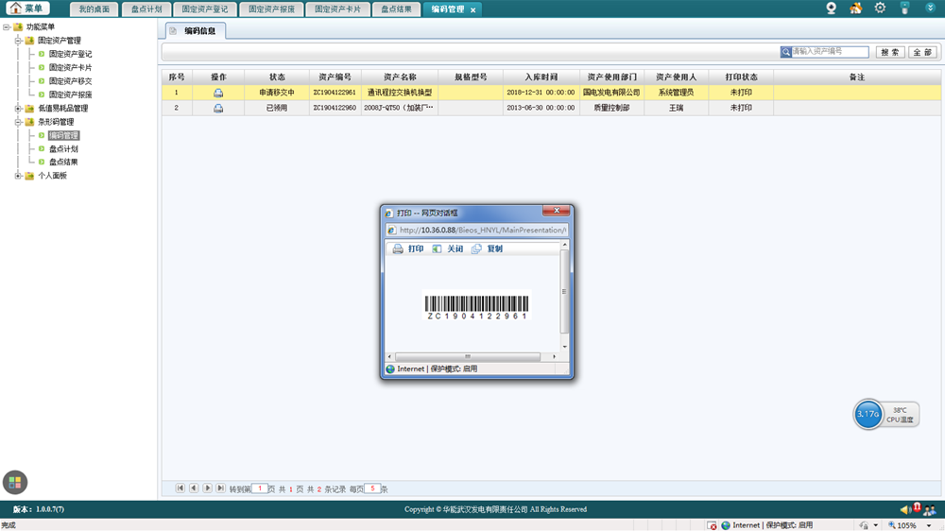The width and height of the screenshot is (945, 531).
Task: Click the printer icon in row 2
Action: point(218,109)
